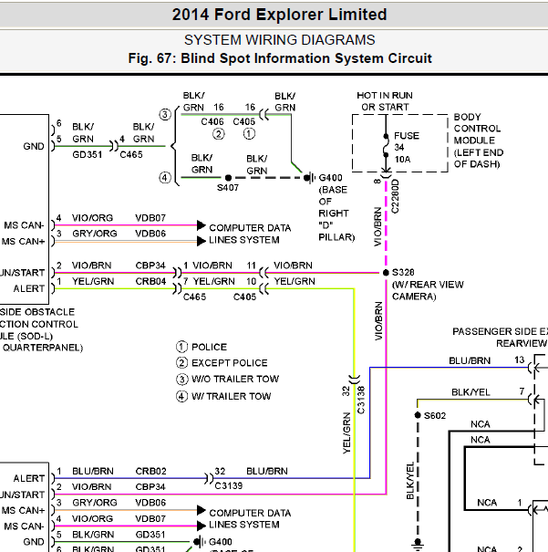Select the 'SYSTEM WIRING DIAGRAMS' subtitle
548x552 pixels.
click(x=280, y=40)
